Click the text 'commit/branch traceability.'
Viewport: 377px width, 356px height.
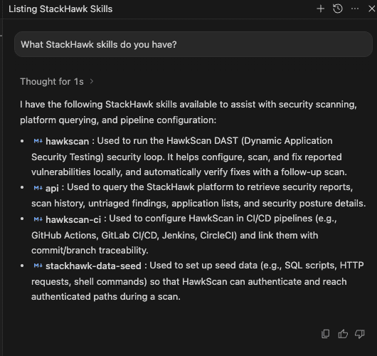pos(90,251)
